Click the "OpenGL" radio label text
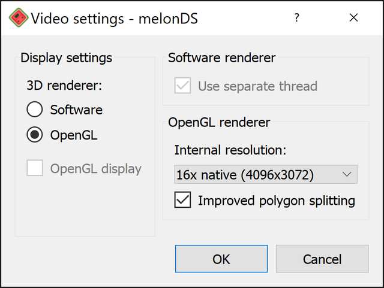The width and height of the screenshot is (384, 288). click(x=74, y=135)
